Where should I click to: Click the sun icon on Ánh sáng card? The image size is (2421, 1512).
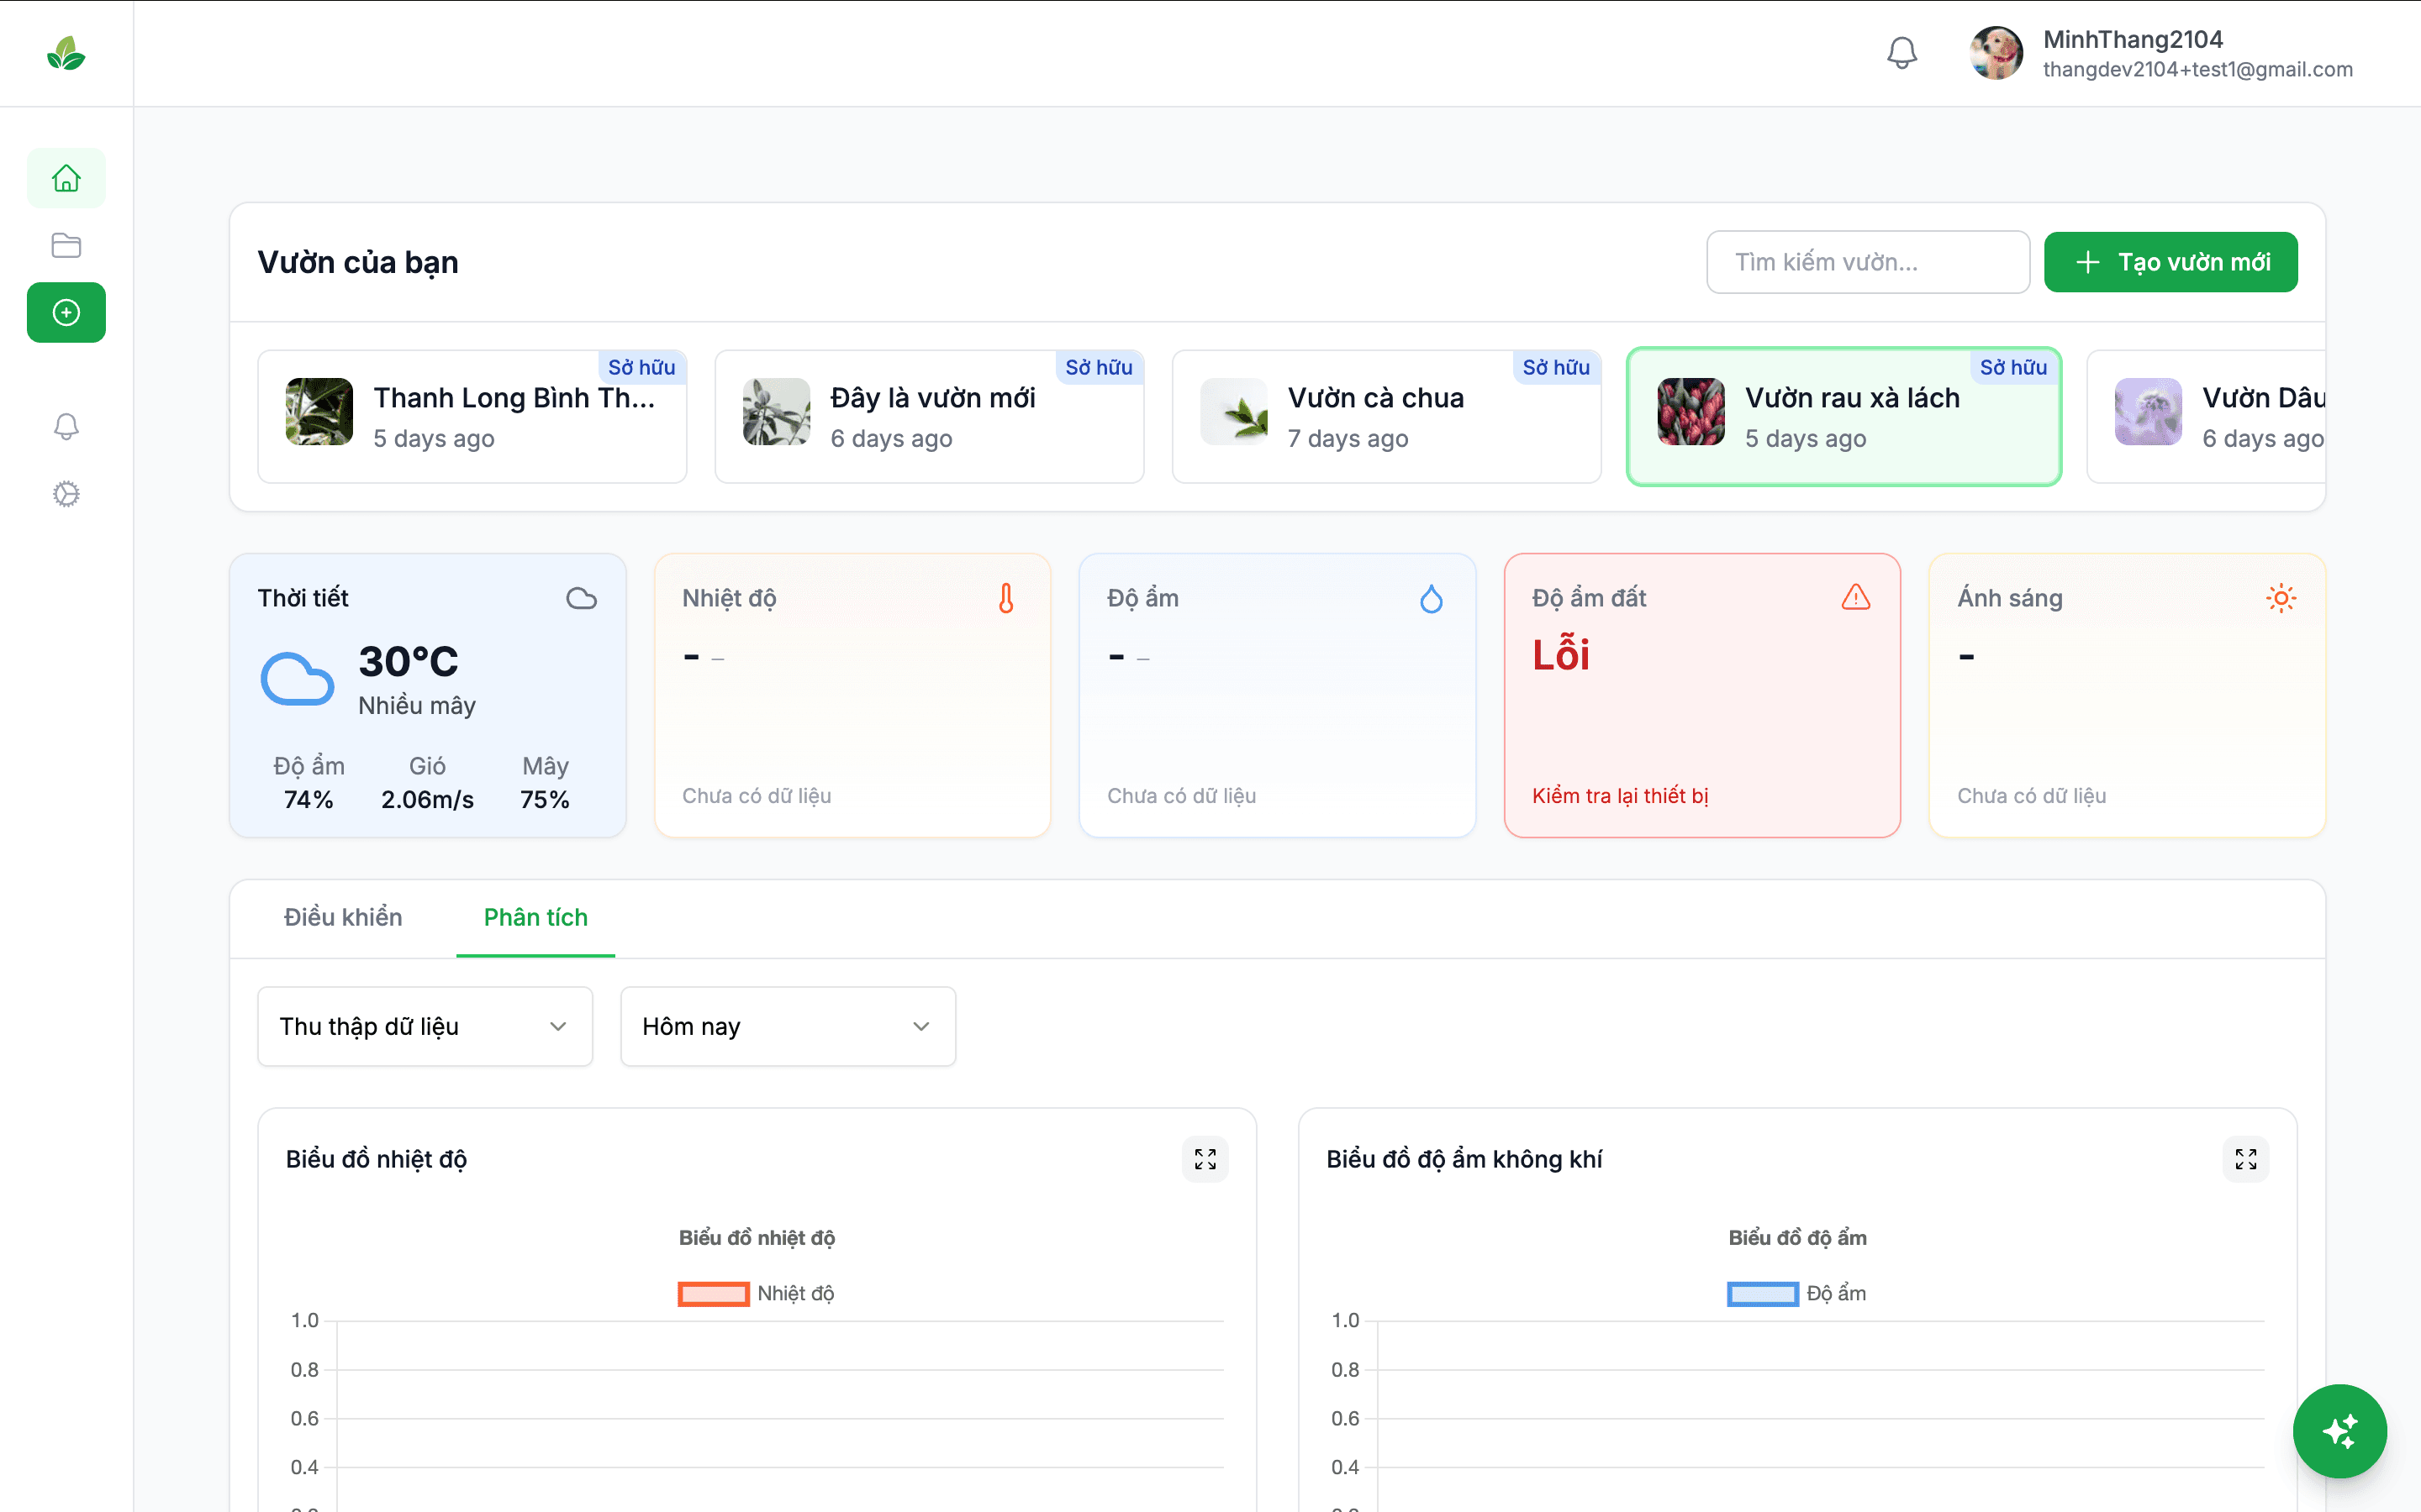point(2281,598)
